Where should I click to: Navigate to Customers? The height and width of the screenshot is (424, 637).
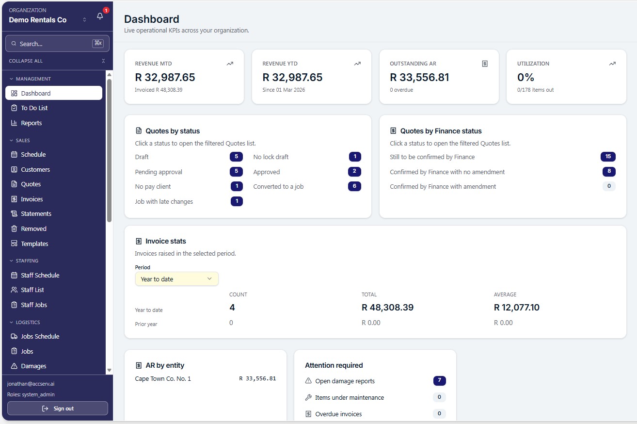(54, 169)
